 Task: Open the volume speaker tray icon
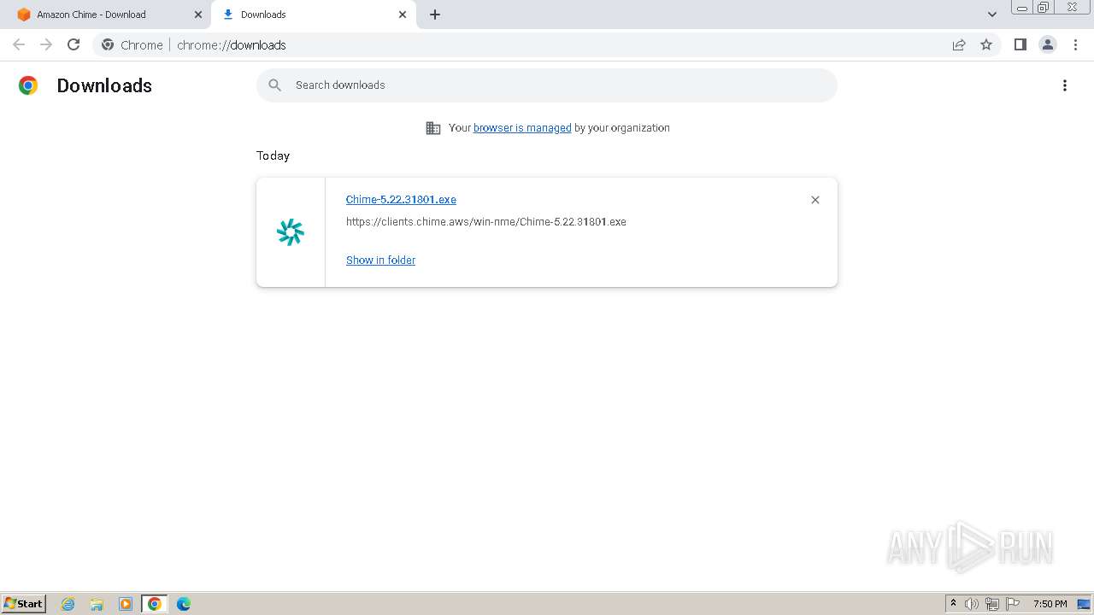pos(972,604)
